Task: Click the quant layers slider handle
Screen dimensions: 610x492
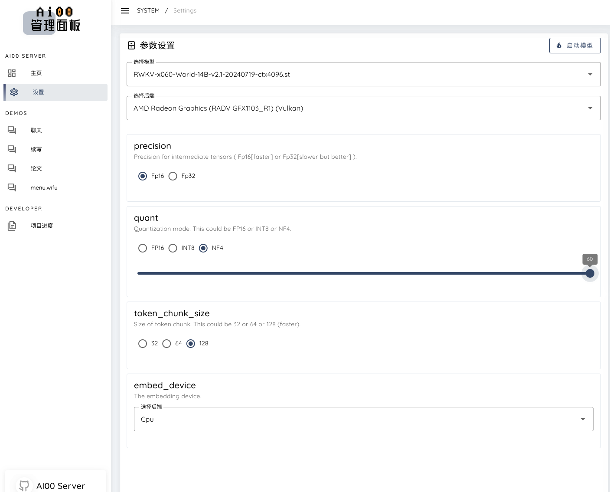Action: [x=590, y=273]
